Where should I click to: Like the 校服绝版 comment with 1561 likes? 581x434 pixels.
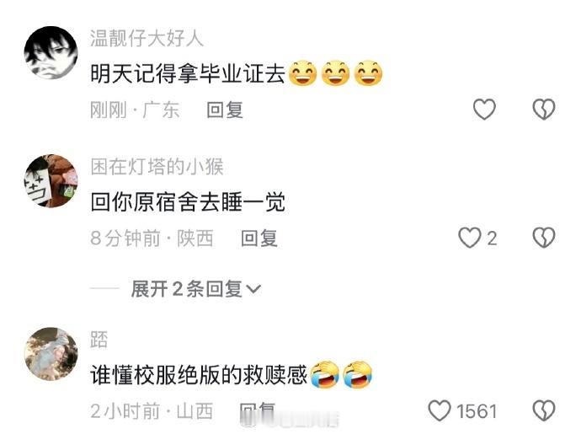coord(440,410)
